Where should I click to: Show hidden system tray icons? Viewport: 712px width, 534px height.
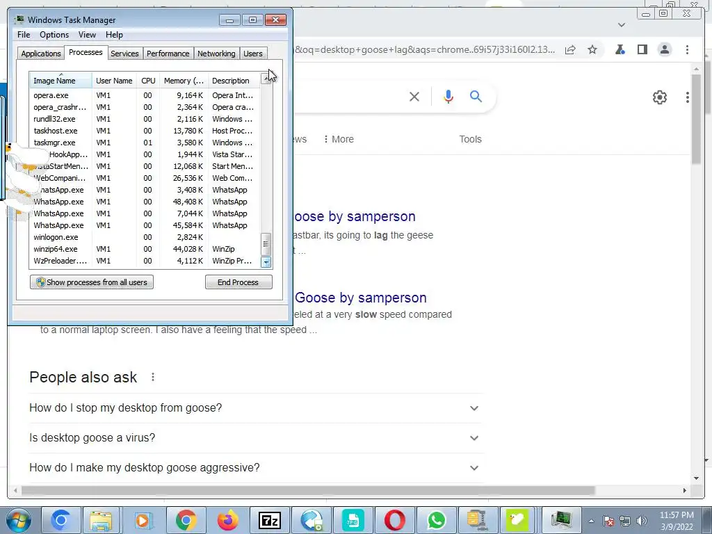[x=591, y=521]
